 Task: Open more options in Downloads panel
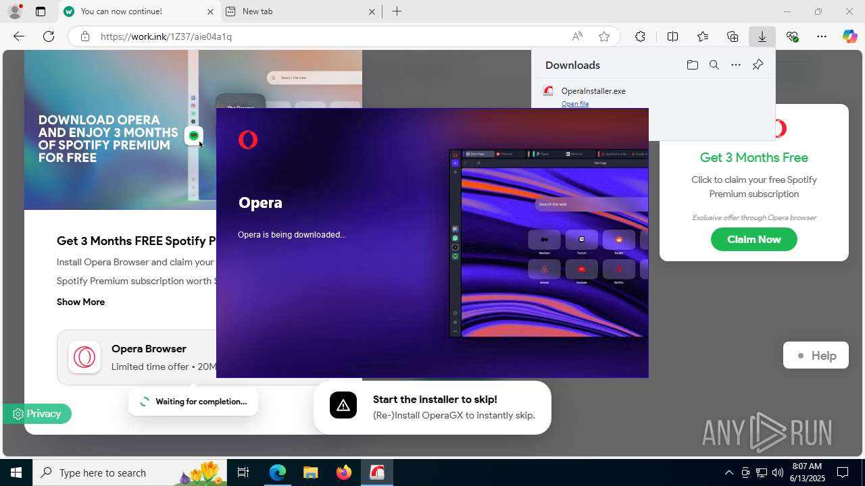coord(736,65)
